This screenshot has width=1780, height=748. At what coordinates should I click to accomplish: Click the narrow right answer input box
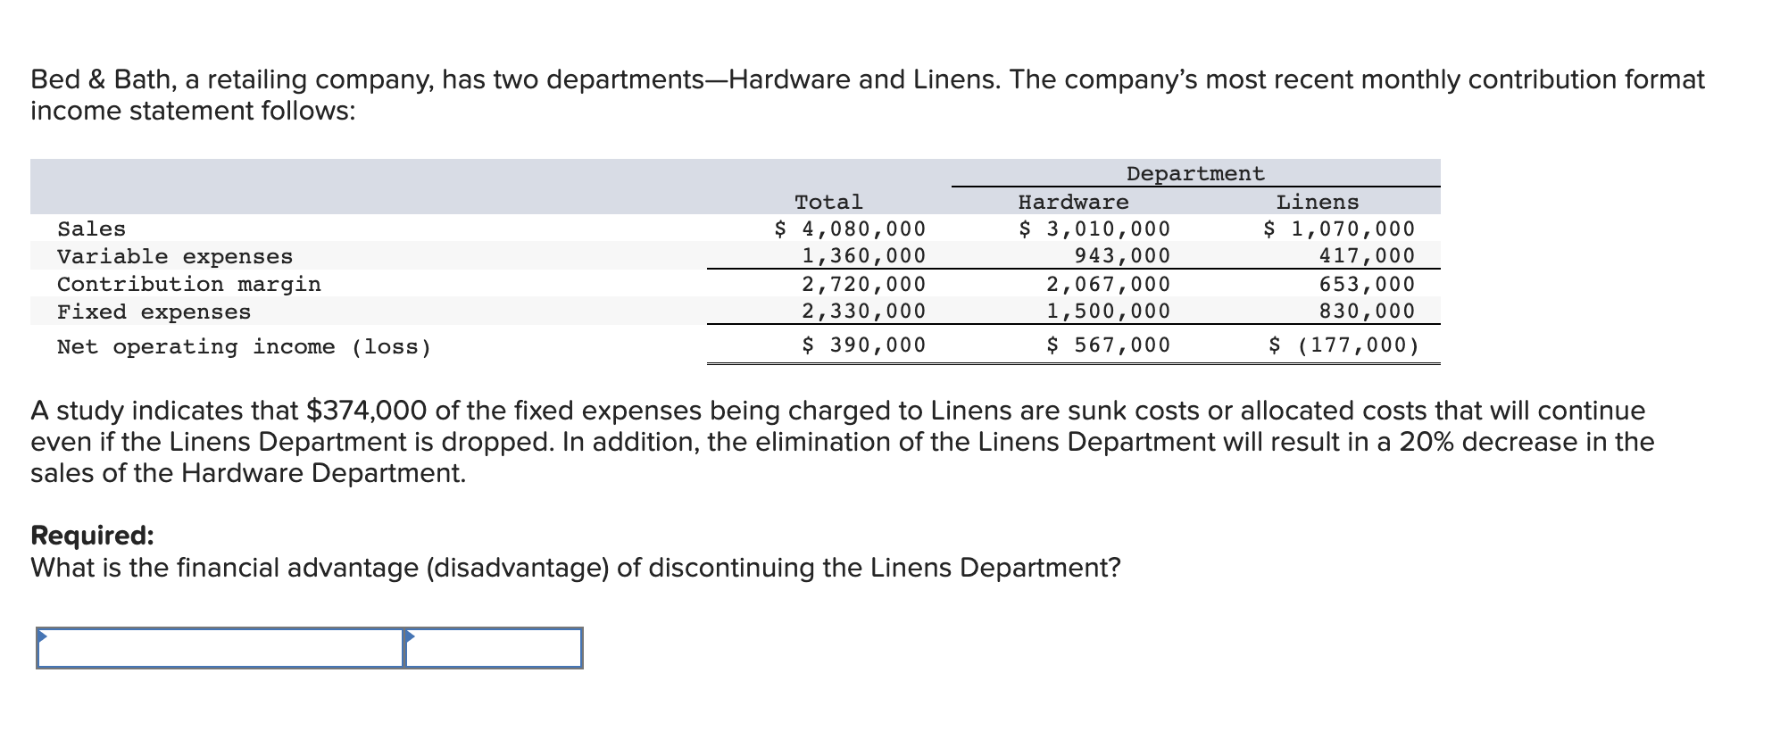tap(494, 648)
